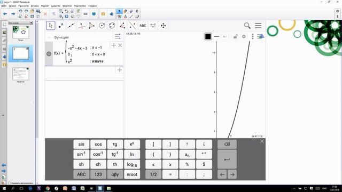
Task: Click the nroot key
Action: [132, 174]
